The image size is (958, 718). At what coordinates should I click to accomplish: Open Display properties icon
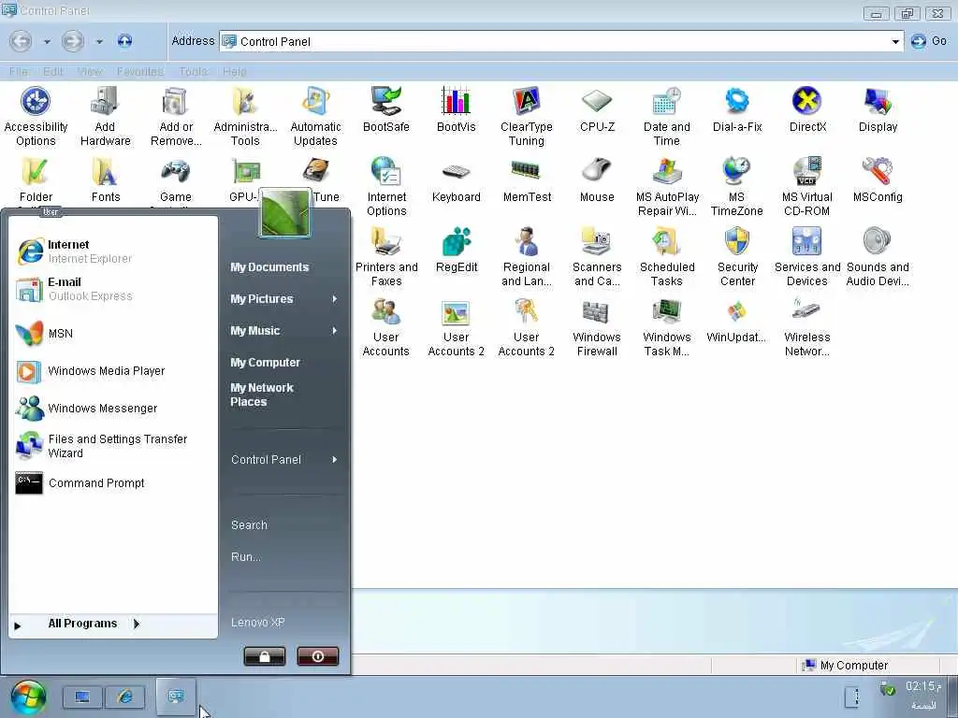tap(878, 110)
